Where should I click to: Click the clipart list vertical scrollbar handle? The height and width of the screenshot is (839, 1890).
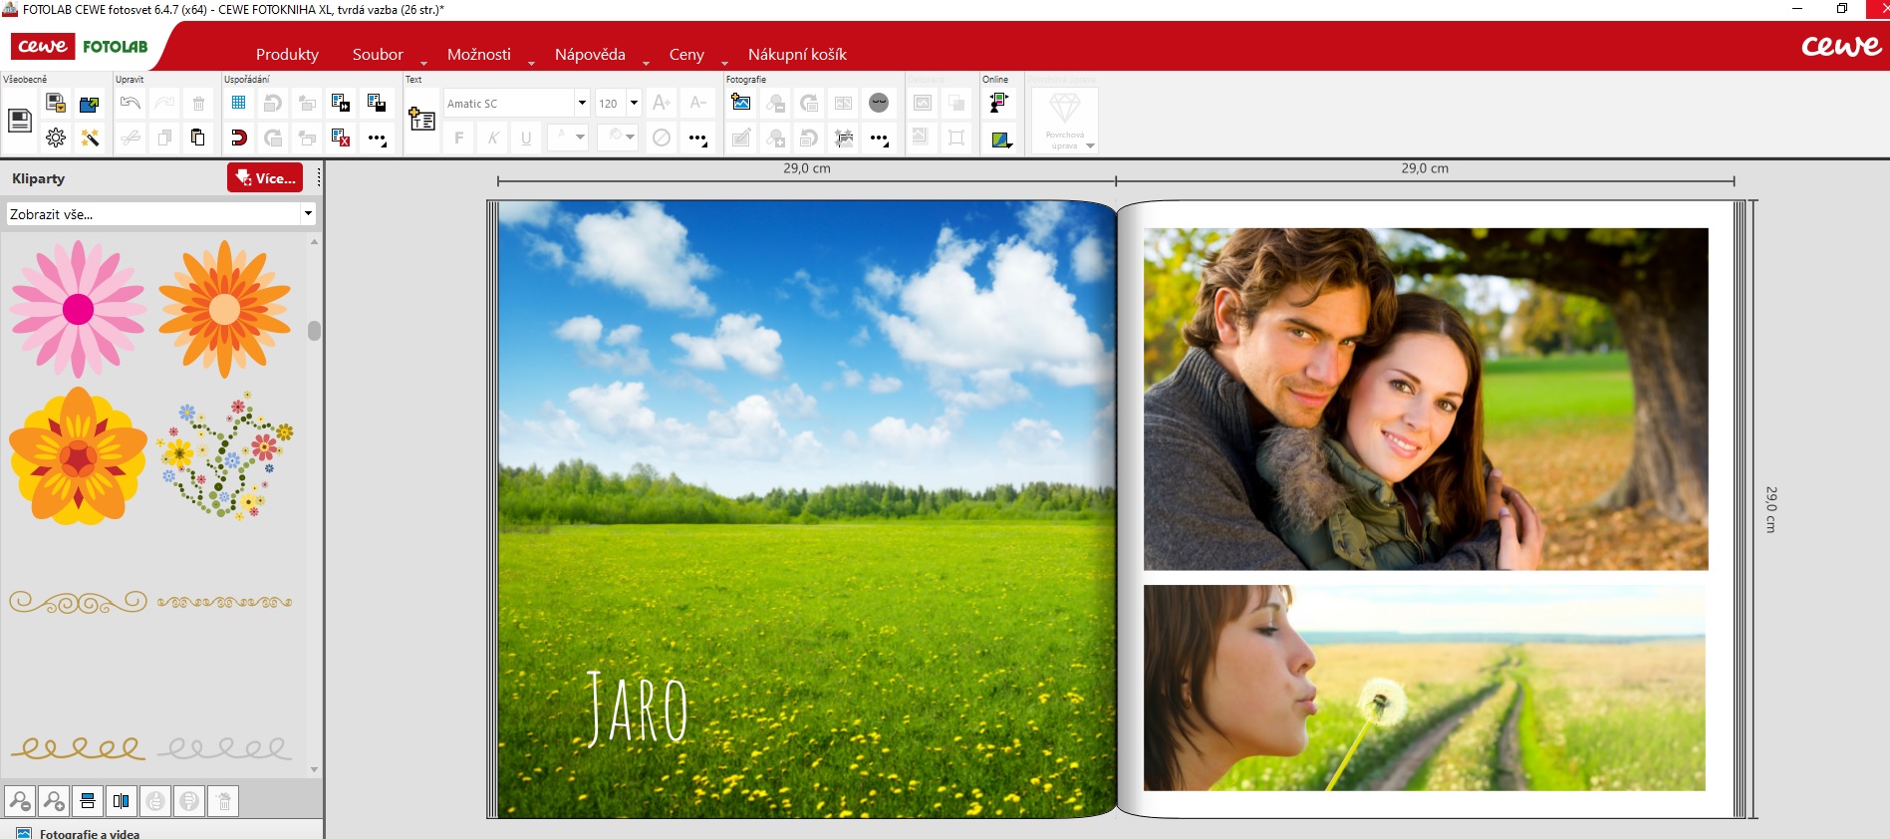[315, 331]
